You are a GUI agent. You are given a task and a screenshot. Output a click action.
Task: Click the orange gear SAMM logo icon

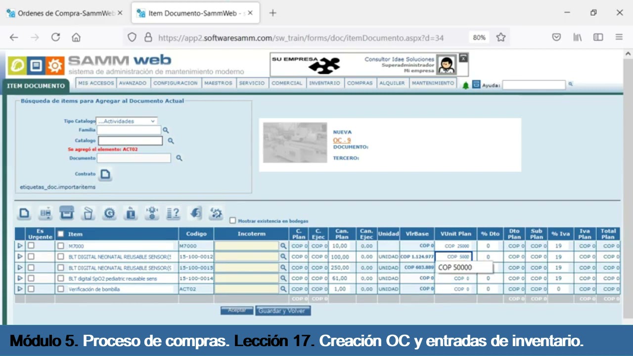55,65
